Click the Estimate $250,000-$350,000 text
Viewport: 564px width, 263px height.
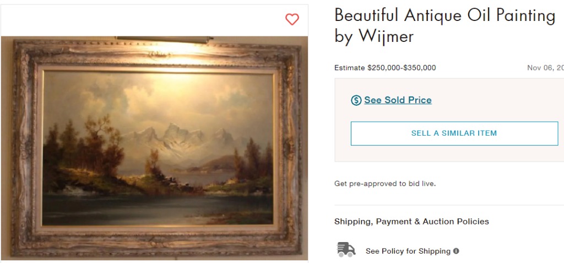[x=385, y=68]
